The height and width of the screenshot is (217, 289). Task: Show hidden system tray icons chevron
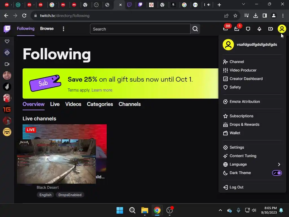220,210
